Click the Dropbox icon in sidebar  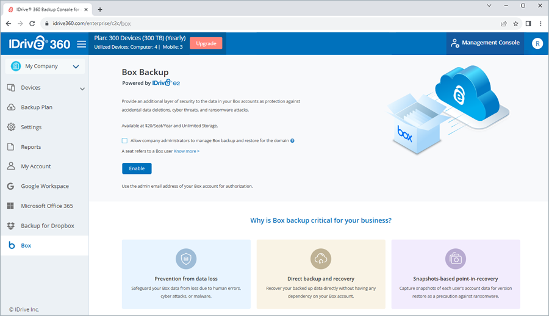[x=11, y=226]
